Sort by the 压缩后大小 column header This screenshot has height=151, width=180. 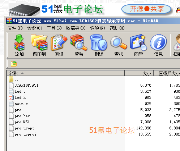click(167, 73)
